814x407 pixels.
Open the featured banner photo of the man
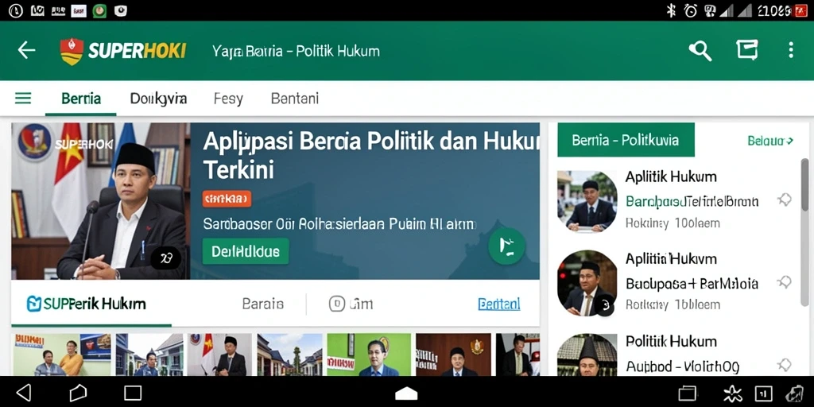coord(101,201)
